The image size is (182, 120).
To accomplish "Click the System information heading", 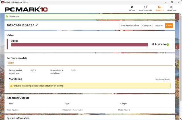I will pyautogui.click(x=18, y=118).
